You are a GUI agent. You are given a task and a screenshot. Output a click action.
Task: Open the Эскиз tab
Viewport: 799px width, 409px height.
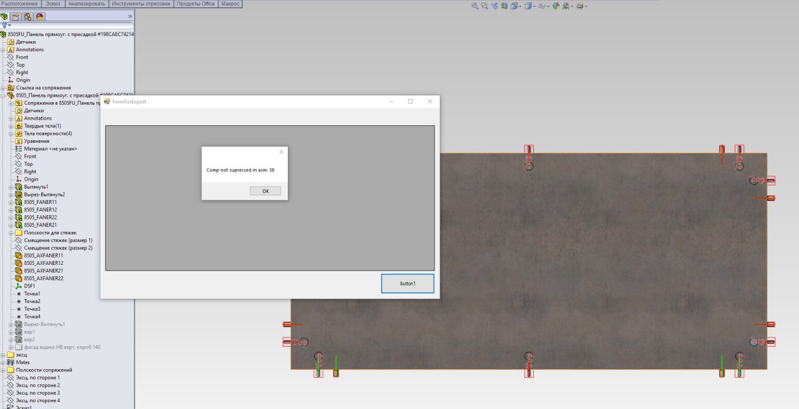pos(54,4)
